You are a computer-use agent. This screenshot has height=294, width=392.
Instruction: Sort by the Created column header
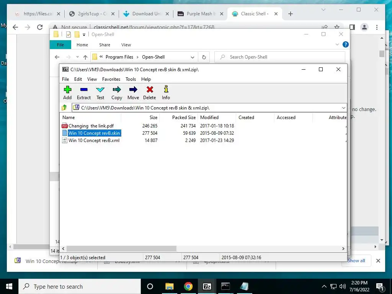pyautogui.click(x=255, y=118)
